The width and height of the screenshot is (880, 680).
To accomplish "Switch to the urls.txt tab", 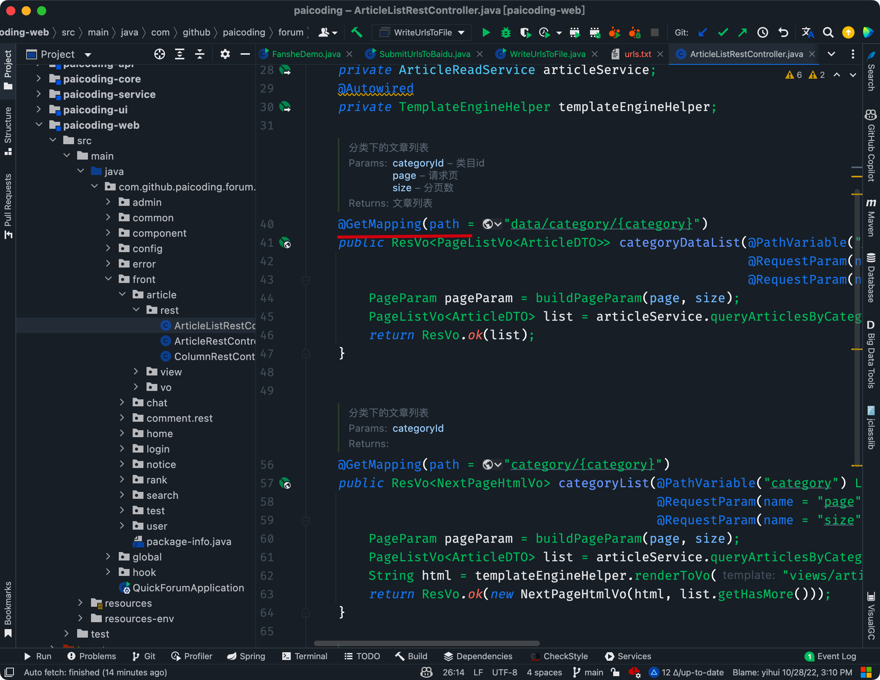I will point(637,54).
